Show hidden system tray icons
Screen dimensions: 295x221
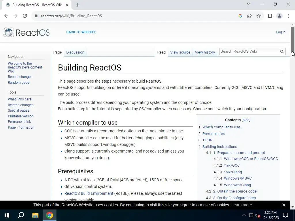click(244, 215)
